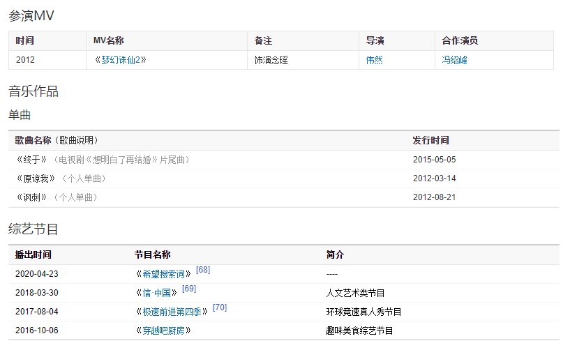
Task: Select the song title 《原谅我》
Action: (x=35, y=178)
